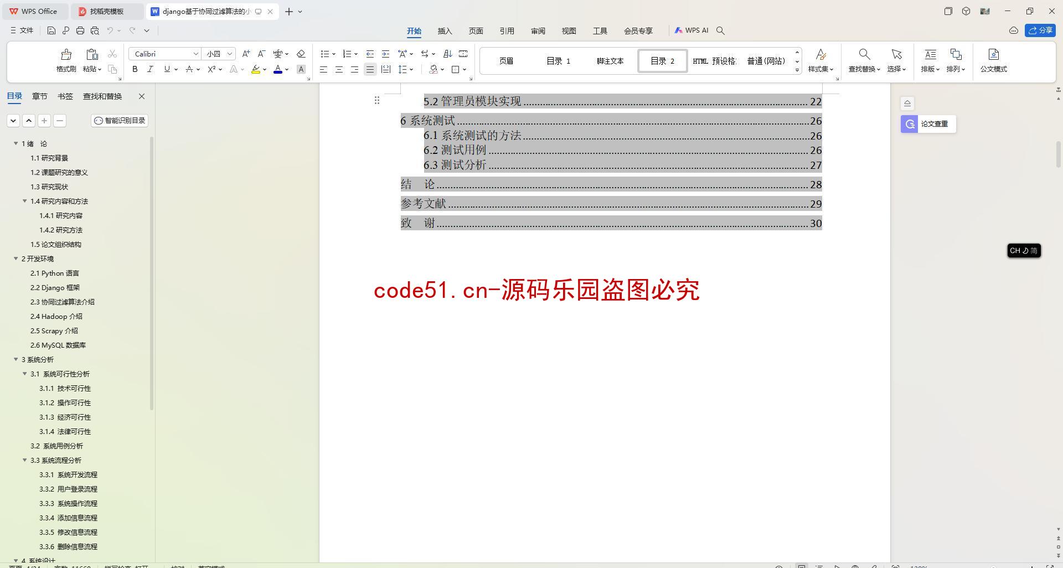Toggle Italic formatting

pos(150,69)
